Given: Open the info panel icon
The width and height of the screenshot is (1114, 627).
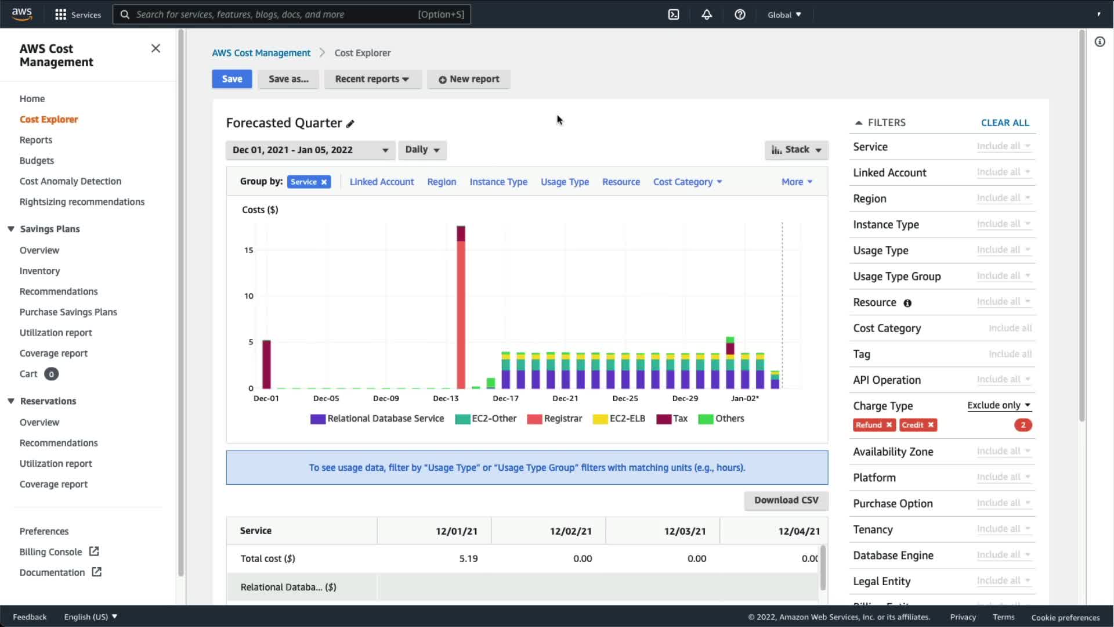Looking at the screenshot, I should pos(1099,42).
